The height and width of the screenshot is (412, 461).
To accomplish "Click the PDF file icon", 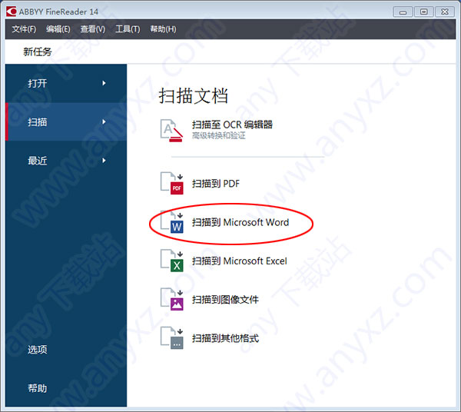I will click(171, 183).
